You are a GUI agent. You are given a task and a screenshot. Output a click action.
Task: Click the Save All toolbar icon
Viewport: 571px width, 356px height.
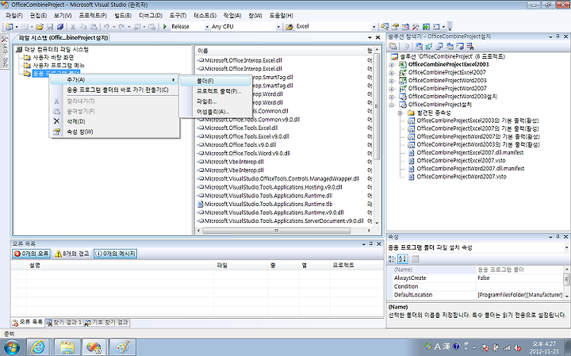tap(60, 27)
